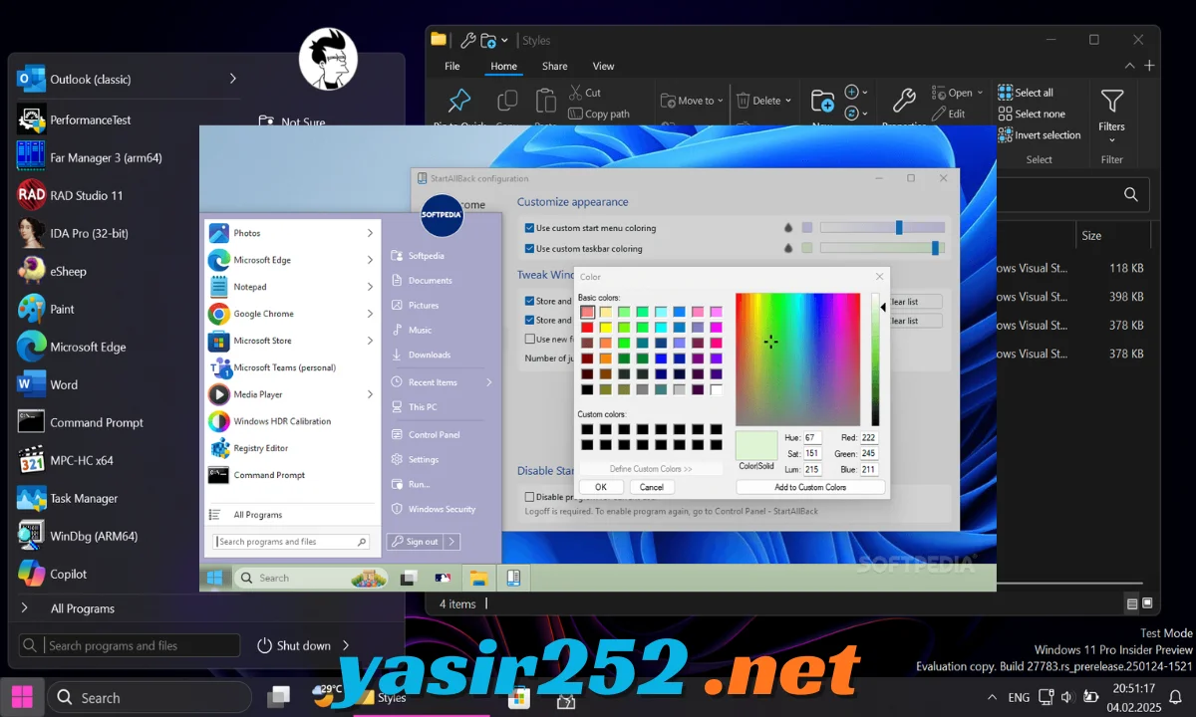Click Cancel in the Color dialog
This screenshot has width=1196, height=717.
(x=652, y=487)
